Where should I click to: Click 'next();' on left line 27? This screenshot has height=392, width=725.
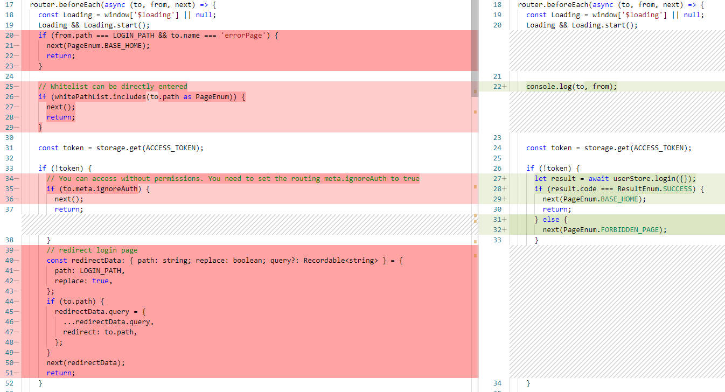point(61,107)
